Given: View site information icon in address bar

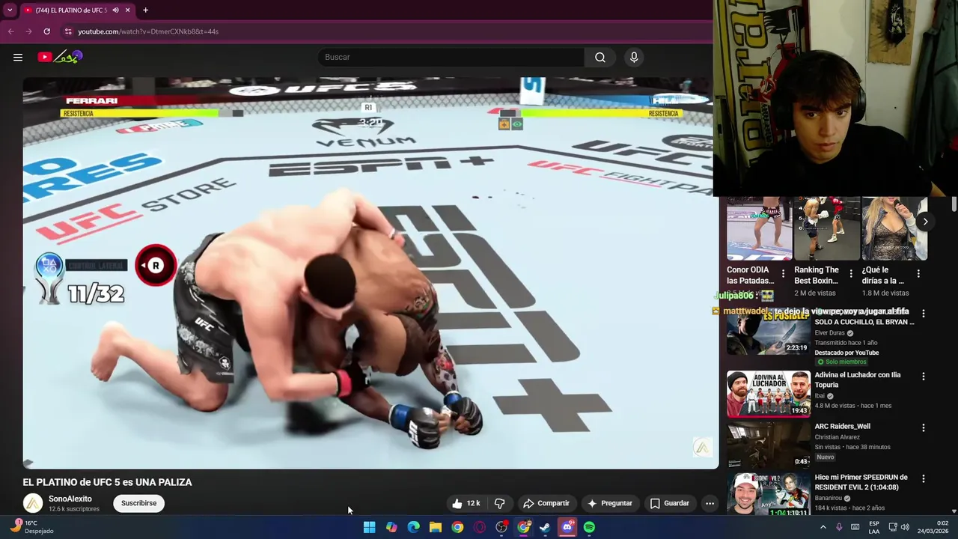Looking at the screenshot, I should point(68,31).
